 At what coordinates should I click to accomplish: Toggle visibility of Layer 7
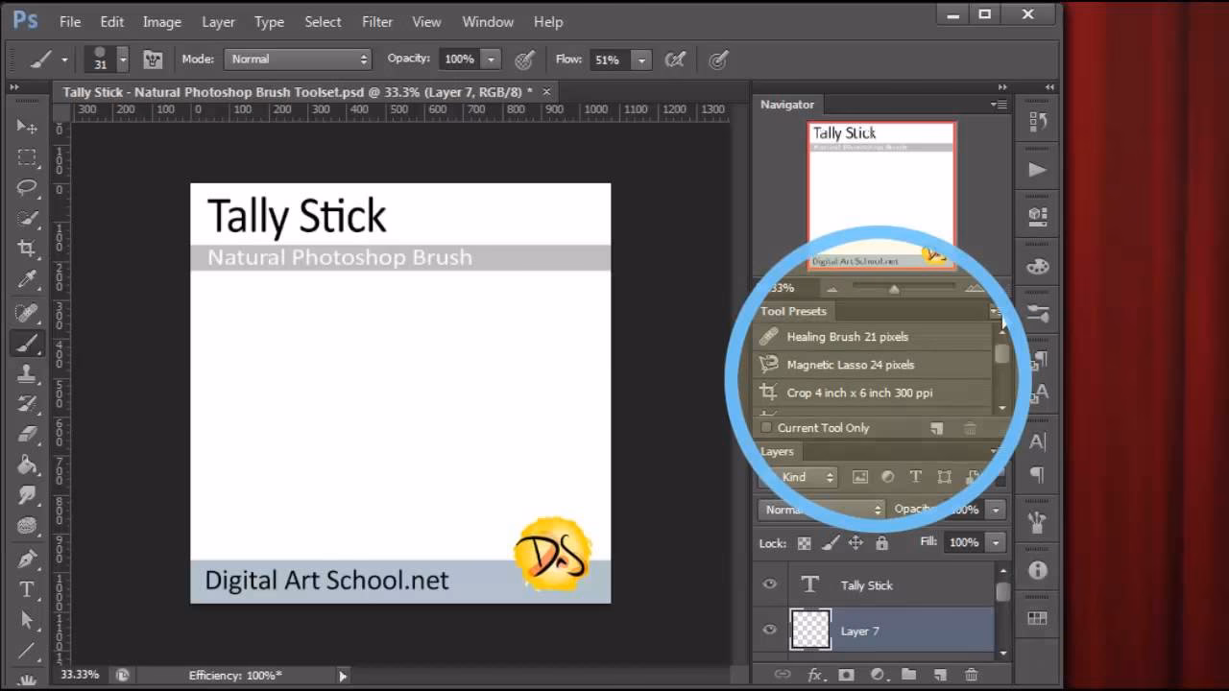point(769,631)
